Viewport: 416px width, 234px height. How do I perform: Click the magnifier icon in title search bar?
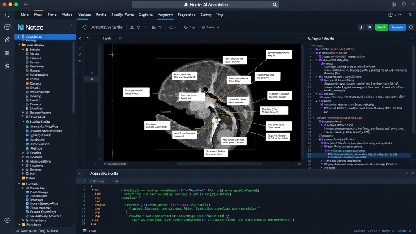click(275, 5)
